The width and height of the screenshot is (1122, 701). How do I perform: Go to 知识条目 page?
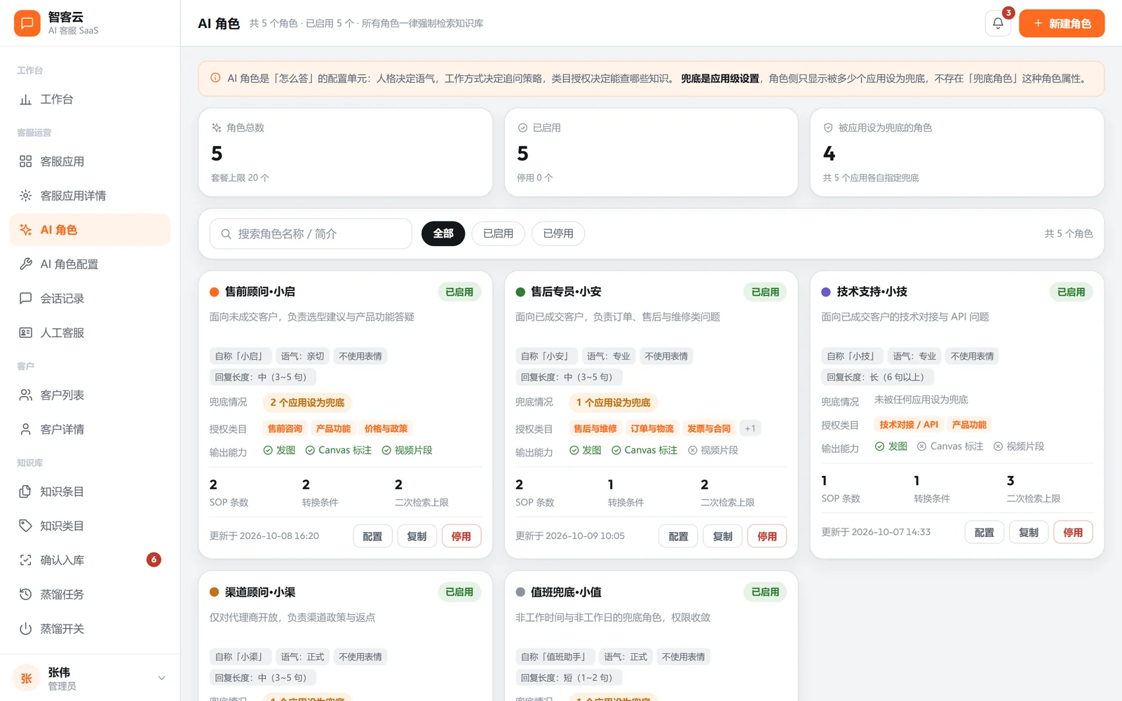tap(90, 492)
